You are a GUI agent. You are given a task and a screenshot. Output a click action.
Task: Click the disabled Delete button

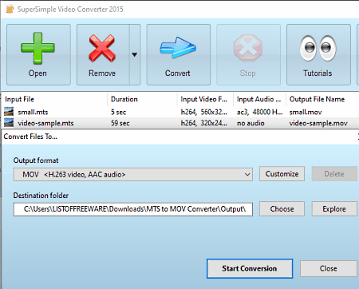[x=334, y=174]
